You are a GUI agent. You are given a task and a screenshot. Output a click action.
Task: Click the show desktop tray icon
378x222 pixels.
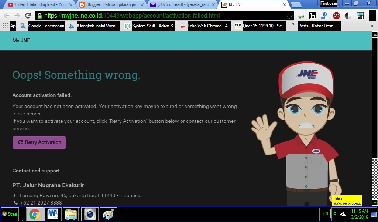374,214
